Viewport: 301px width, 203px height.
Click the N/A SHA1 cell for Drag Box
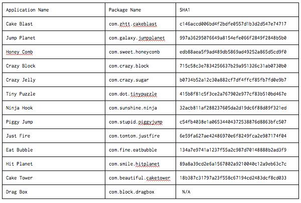(x=186, y=191)
